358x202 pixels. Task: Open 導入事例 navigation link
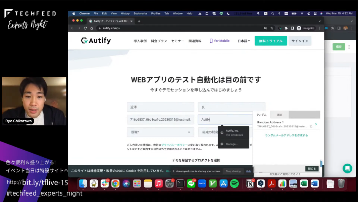click(140, 41)
